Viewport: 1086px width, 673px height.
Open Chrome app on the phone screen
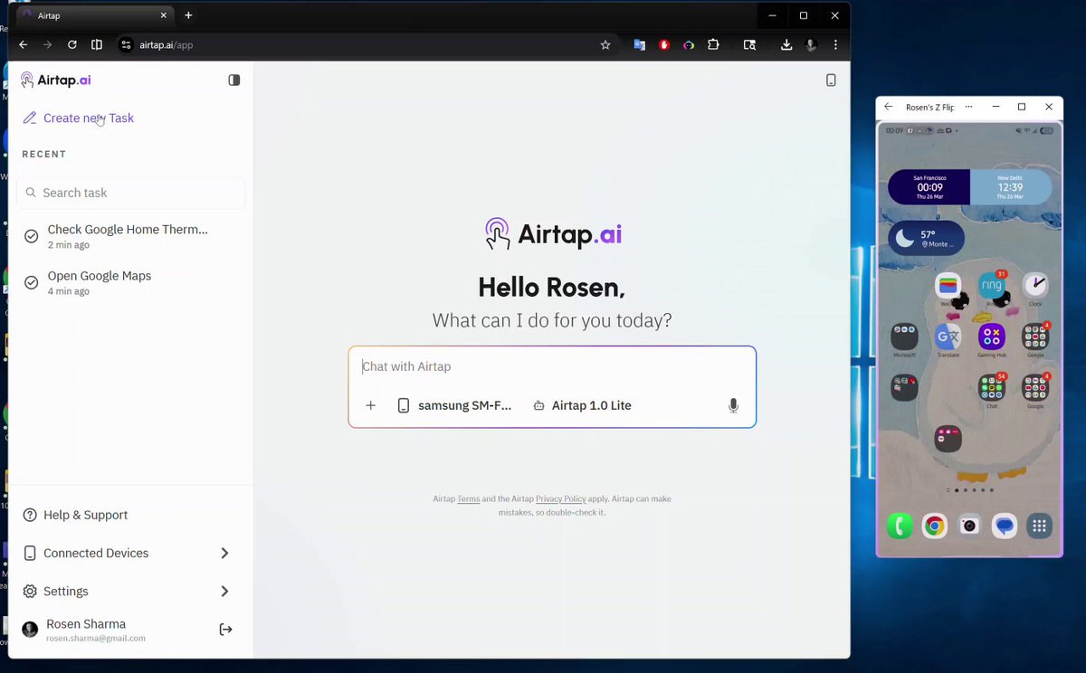934,526
